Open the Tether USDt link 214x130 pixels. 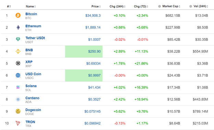click(35, 38)
